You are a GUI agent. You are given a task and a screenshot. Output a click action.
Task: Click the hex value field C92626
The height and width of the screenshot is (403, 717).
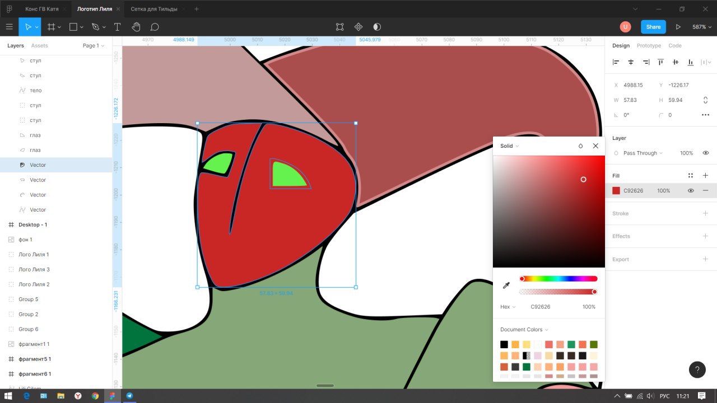coord(541,307)
